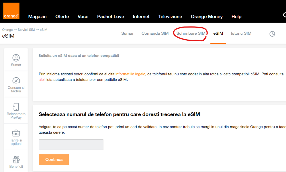Switch to the Schimbare SIM tab

pos(191,34)
